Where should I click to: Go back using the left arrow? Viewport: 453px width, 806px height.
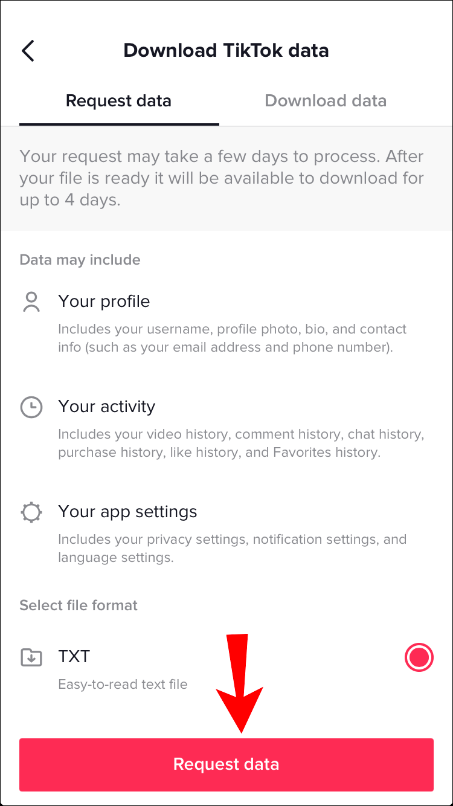coord(28,51)
